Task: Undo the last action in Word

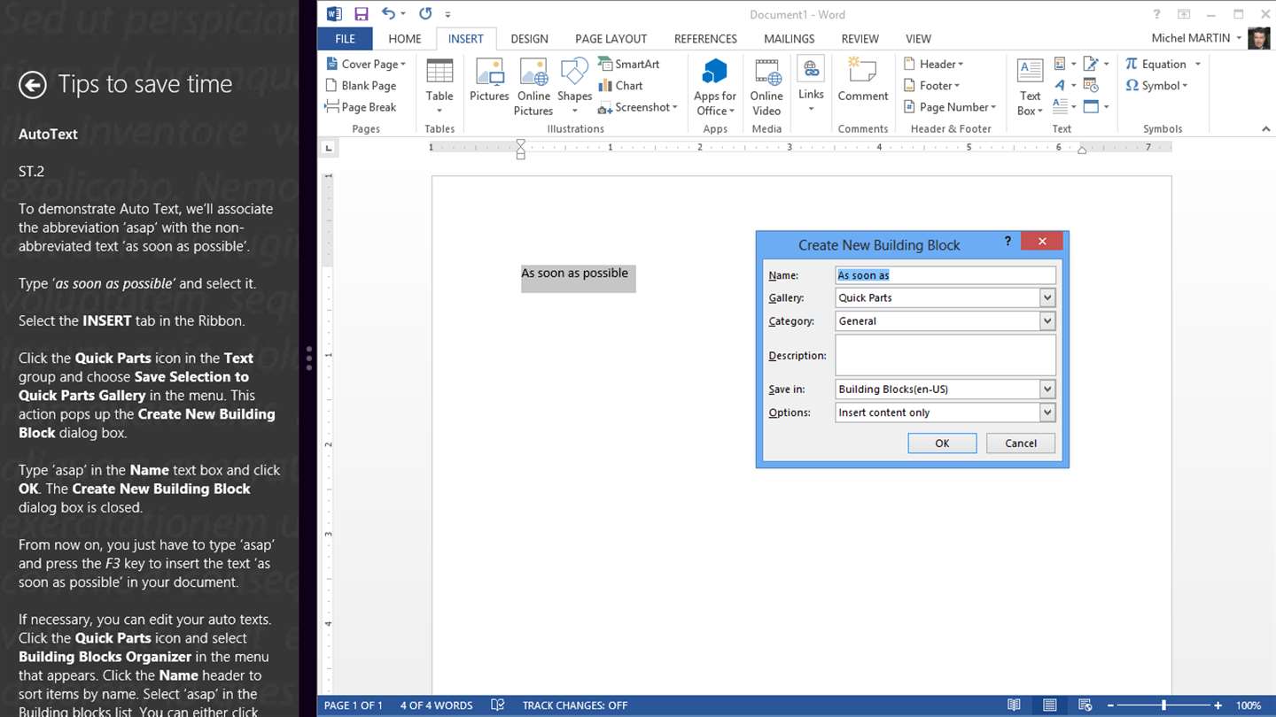Action: click(x=388, y=14)
